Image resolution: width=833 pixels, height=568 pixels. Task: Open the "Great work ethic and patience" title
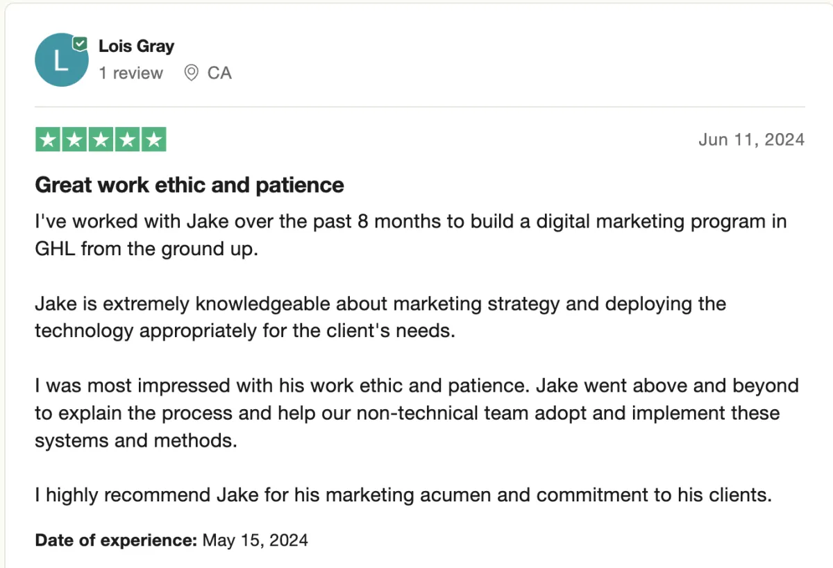click(x=190, y=185)
